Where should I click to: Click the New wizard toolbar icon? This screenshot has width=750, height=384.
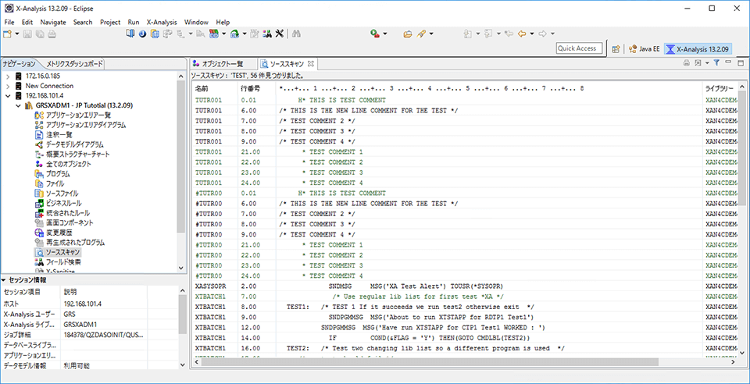(7, 34)
